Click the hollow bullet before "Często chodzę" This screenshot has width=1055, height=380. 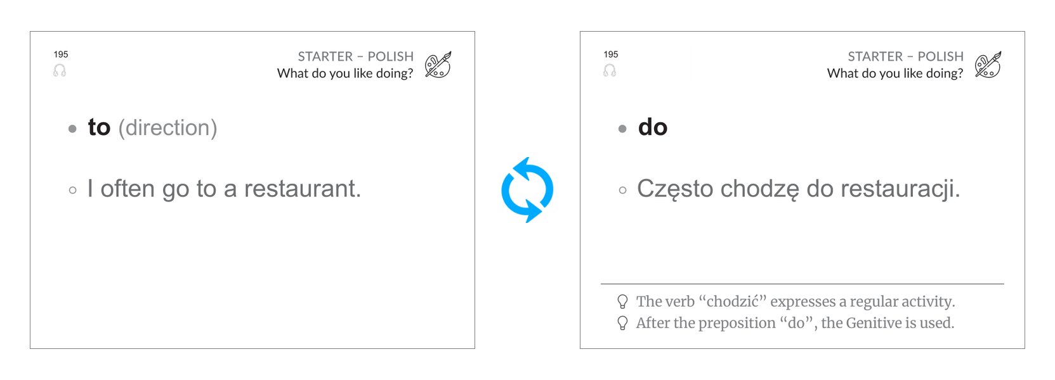click(622, 190)
